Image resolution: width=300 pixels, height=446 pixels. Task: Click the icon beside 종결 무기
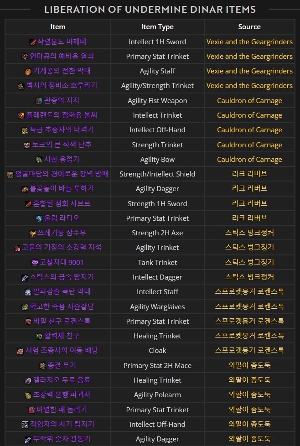pyautogui.click(x=42, y=366)
